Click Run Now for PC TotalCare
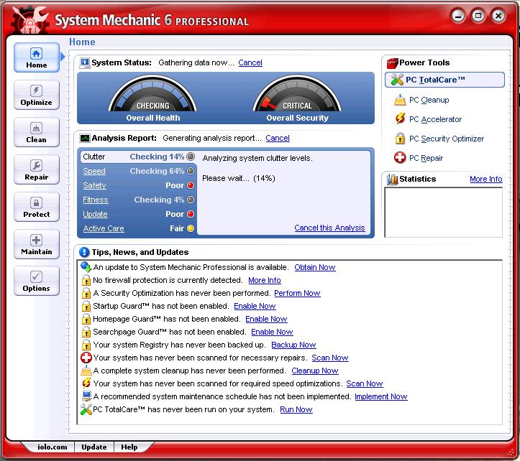Image resolution: width=520 pixels, height=461 pixels. pyautogui.click(x=296, y=409)
